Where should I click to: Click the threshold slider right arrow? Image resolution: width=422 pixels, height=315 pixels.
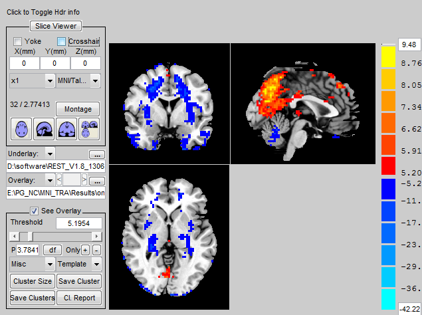tap(96, 237)
